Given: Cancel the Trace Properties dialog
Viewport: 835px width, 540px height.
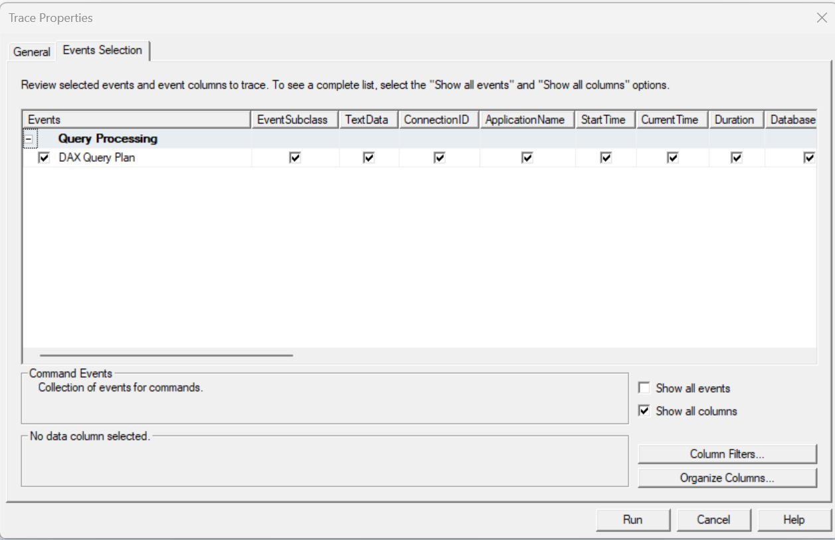Looking at the screenshot, I should point(713,520).
